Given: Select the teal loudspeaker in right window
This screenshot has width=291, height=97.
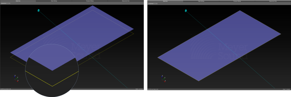Looking at the screenshot, I should coord(186,11).
